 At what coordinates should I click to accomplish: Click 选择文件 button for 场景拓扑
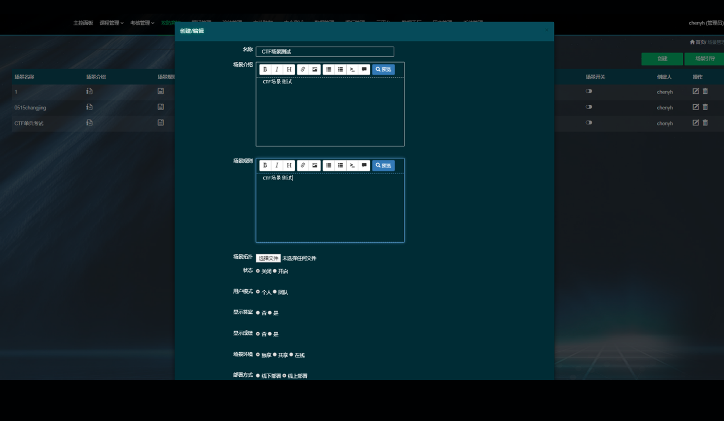pyautogui.click(x=268, y=258)
